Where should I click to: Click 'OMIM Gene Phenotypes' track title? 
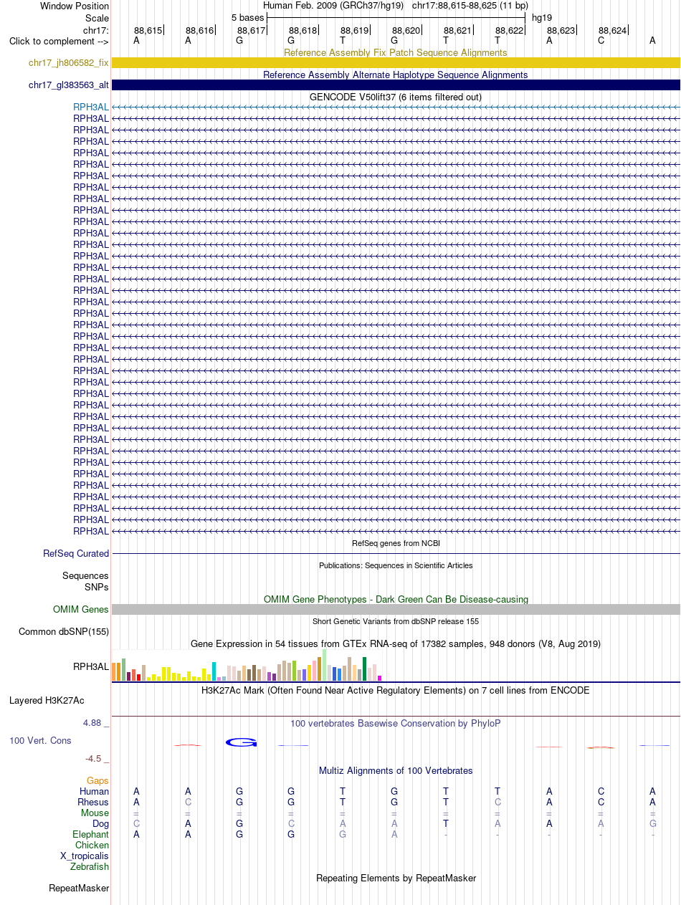(x=396, y=600)
